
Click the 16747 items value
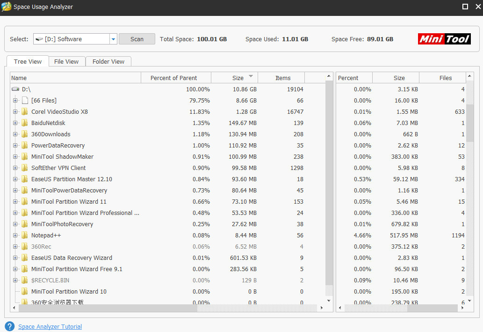coord(295,112)
